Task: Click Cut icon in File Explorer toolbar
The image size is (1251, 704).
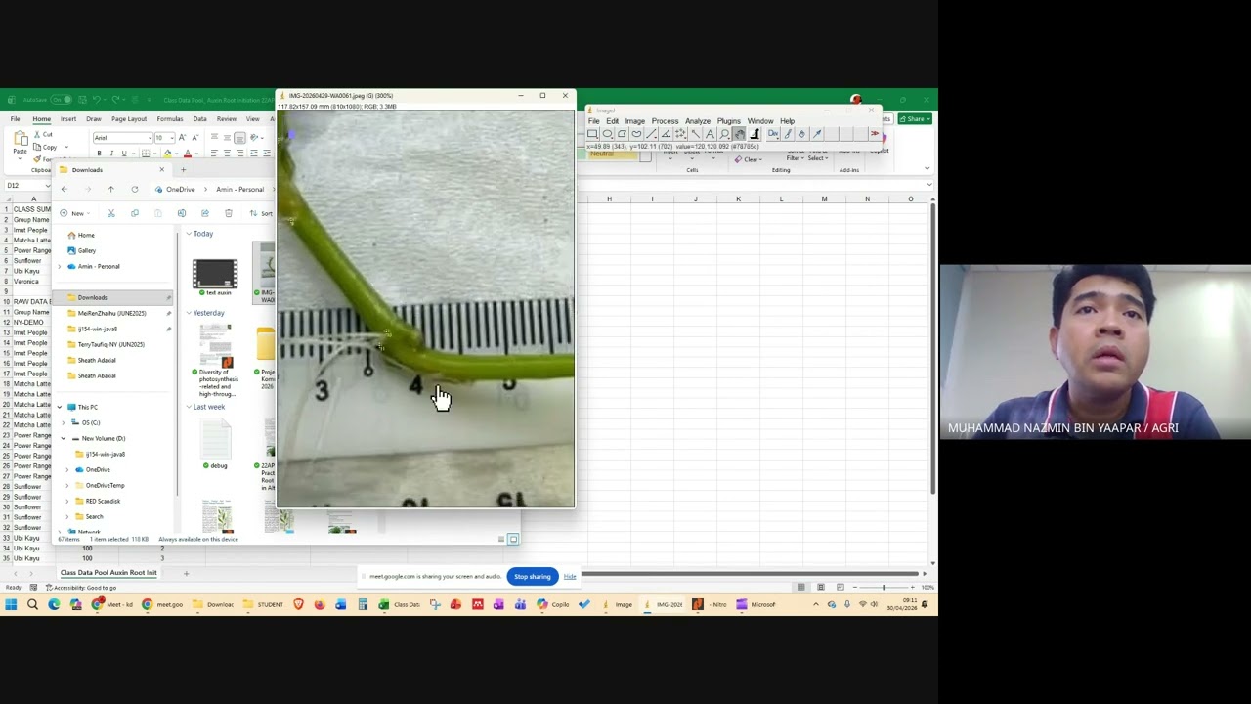Action: coord(111,213)
